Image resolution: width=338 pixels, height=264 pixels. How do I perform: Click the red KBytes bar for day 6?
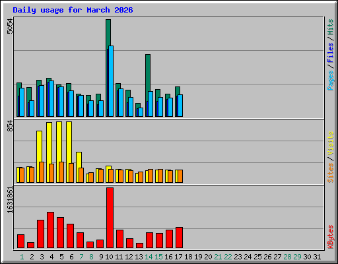click(70, 236)
